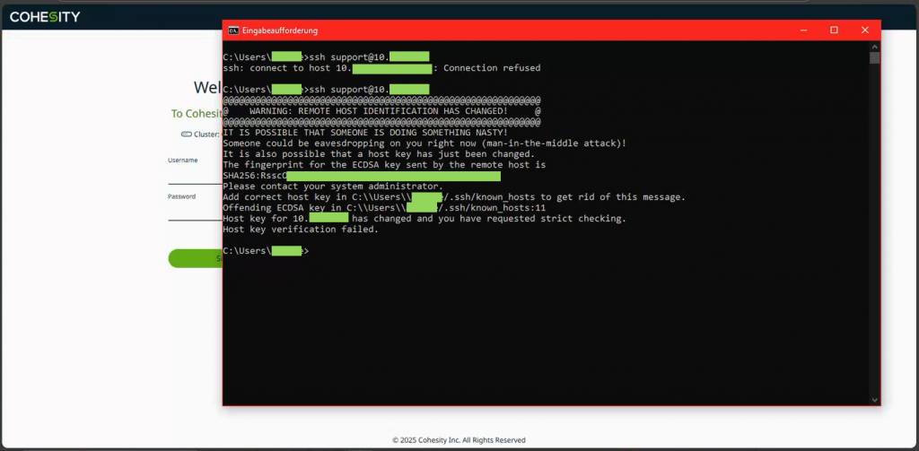The width and height of the screenshot is (919, 451).
Task: Minimize the Eingabeaufforderung window
Action: (803, 30)
